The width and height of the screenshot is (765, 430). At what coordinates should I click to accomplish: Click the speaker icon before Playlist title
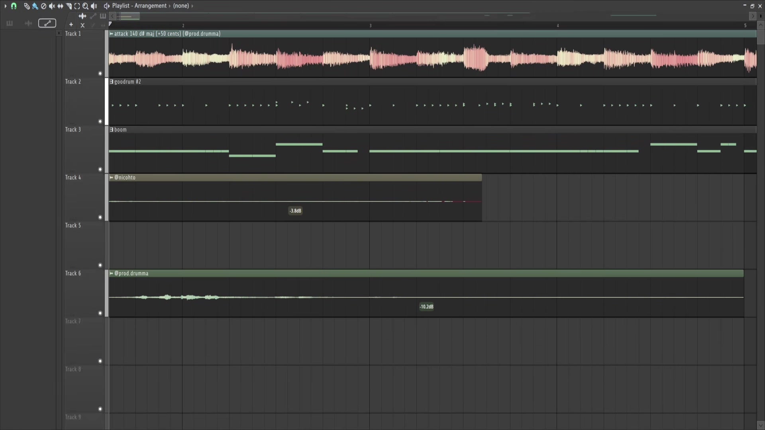(106, 6)
